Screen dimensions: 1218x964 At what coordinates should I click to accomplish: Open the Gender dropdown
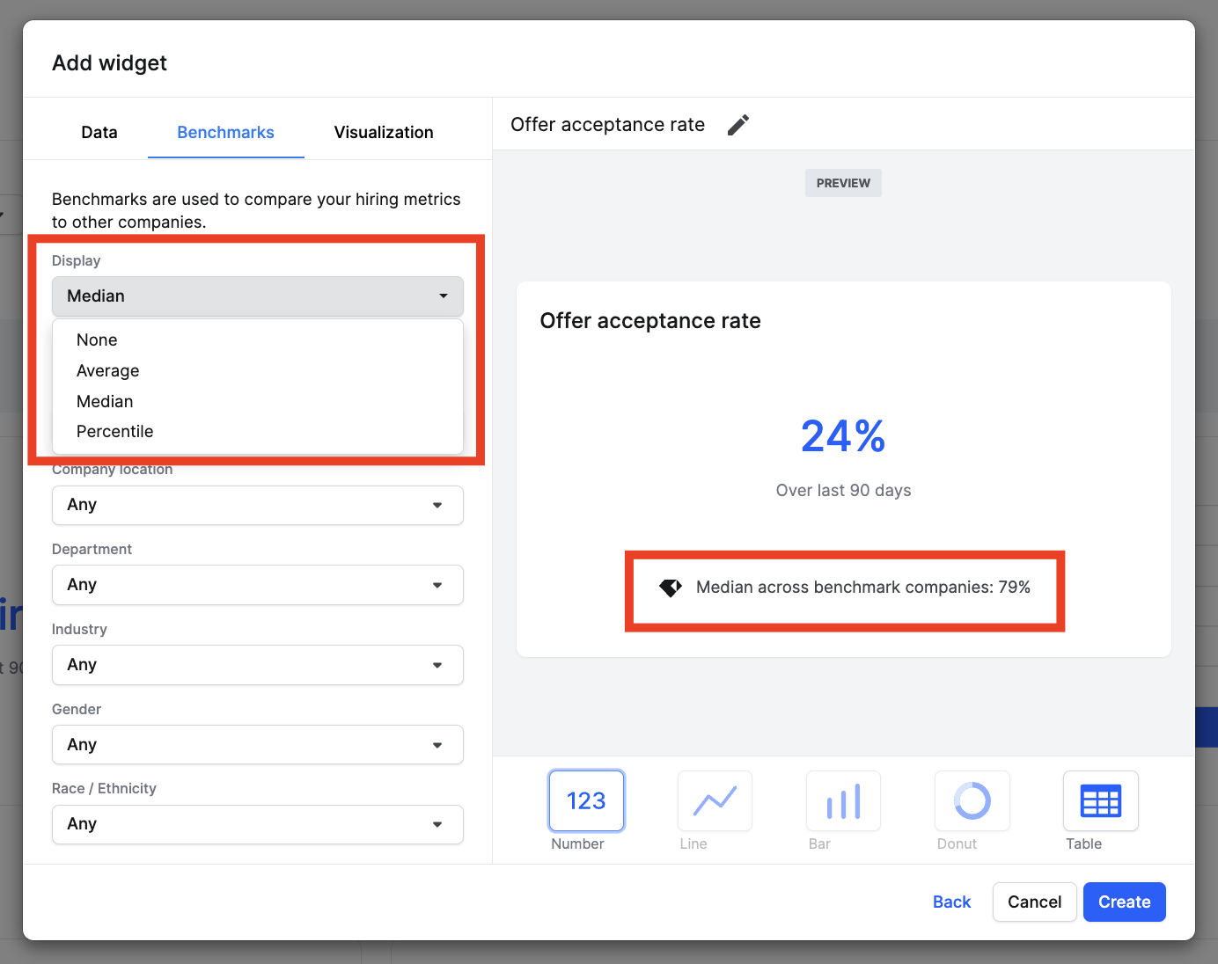(x=258, y=745)
